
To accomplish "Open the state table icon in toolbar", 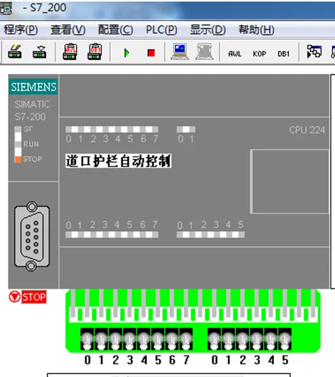I will pyautogui.click(x=314, y=52).
